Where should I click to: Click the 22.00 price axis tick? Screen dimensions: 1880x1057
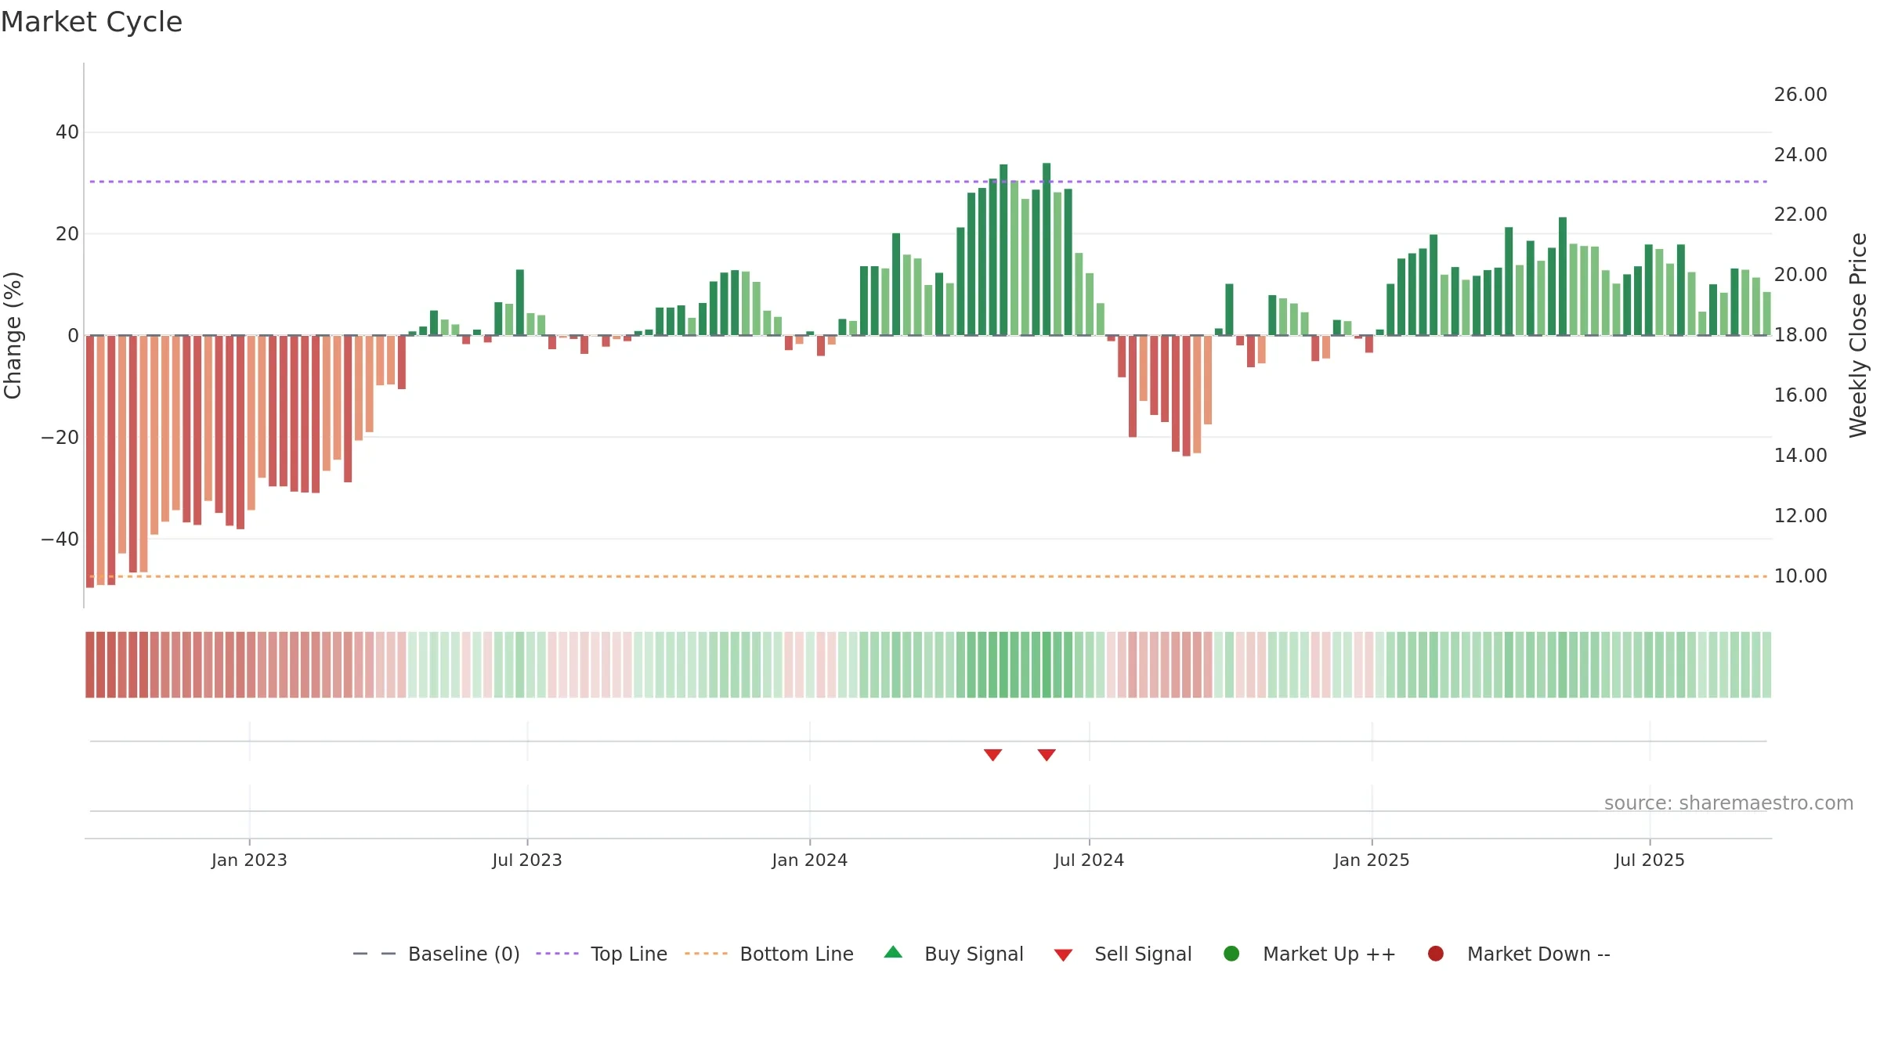[x=1800, y=215]
